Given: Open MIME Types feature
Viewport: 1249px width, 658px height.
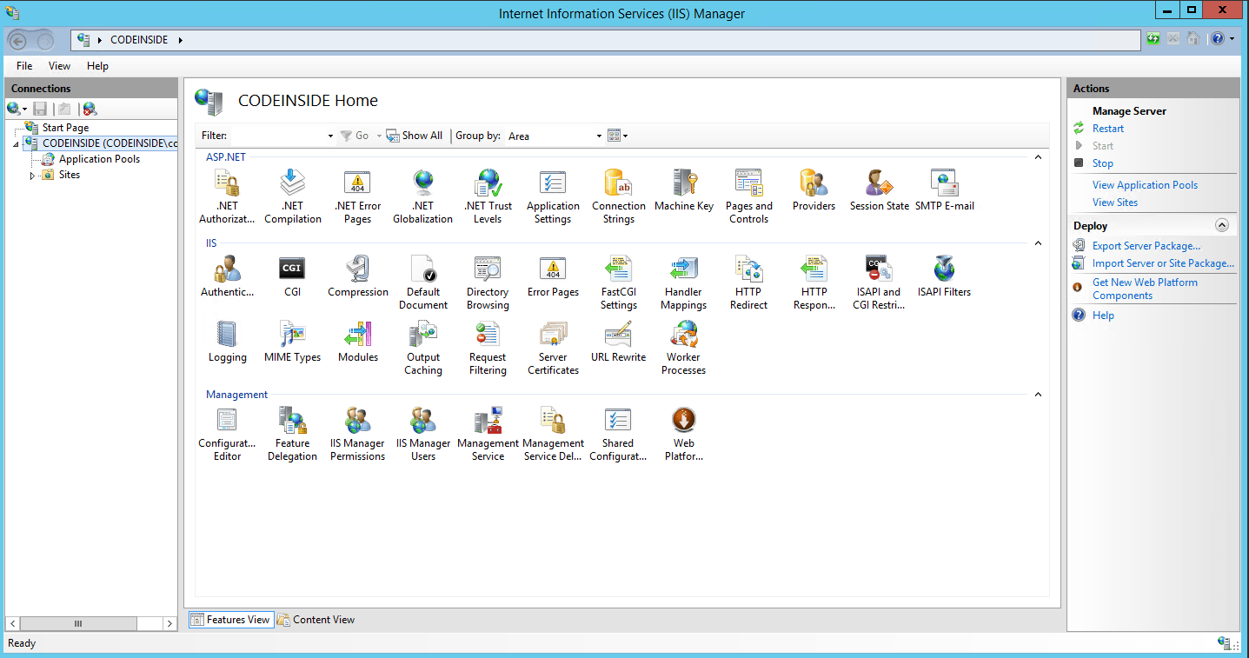Looking at the screenshot, I should 292,342.
